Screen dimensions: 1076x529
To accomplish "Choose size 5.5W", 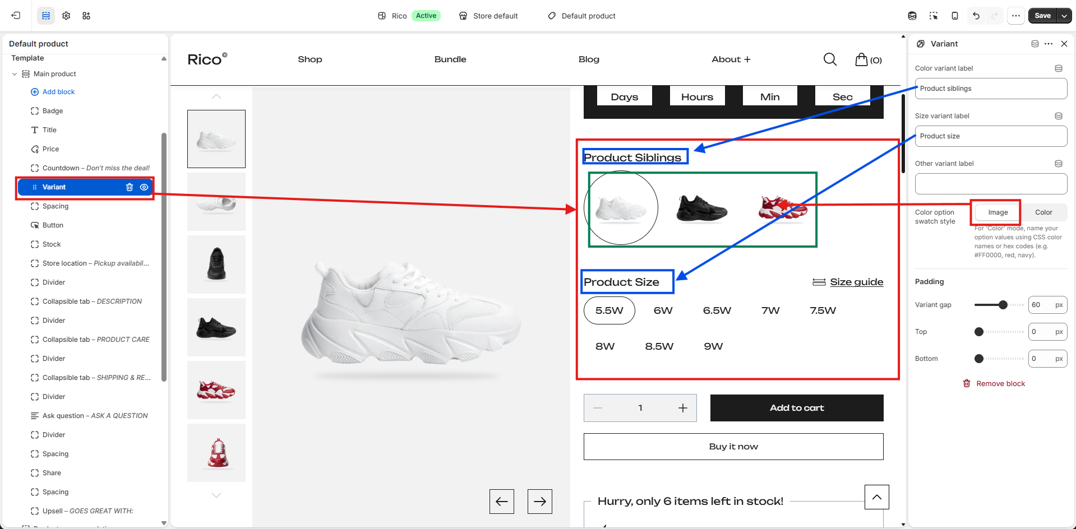I will (x=609, y=310).
